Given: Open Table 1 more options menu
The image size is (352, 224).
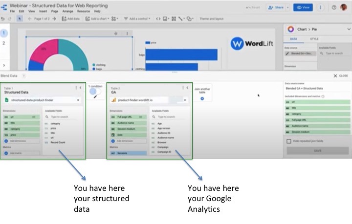Looking at the screenshot, I should 76,88.
